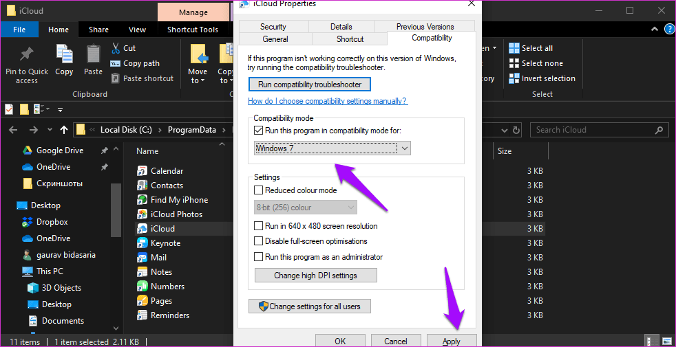This screenshot has height=347, width=676.
Task: Collapse the Explorer ribbon chevron
Action: (x=655, y=30)
